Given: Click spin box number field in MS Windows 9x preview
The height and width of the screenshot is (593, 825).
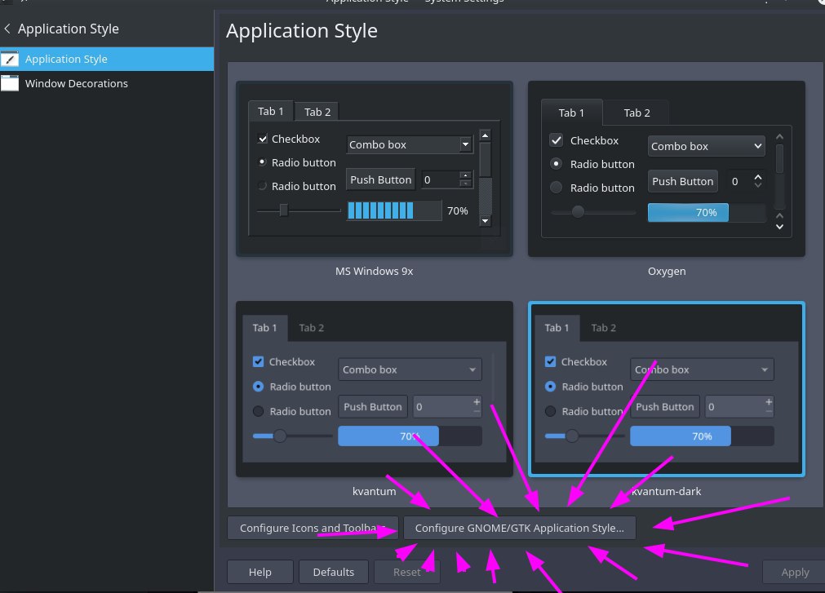Looking at the screenshot, I should click(439, 179).
